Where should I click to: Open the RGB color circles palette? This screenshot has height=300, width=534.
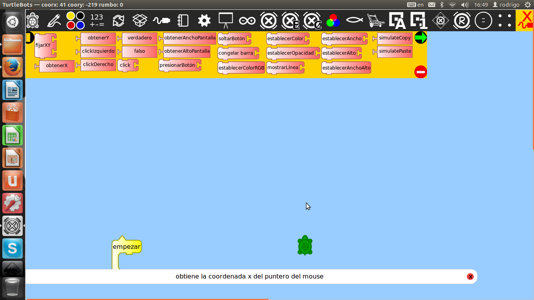click(333, 21)
